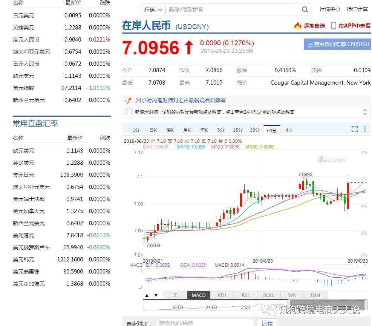Click the phone icon for 在APP中查看
372x326 pixels.
(333, 26)
